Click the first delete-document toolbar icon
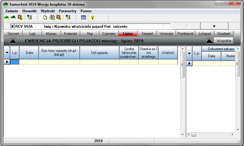The image size is (244, 146). coord(20,17)
